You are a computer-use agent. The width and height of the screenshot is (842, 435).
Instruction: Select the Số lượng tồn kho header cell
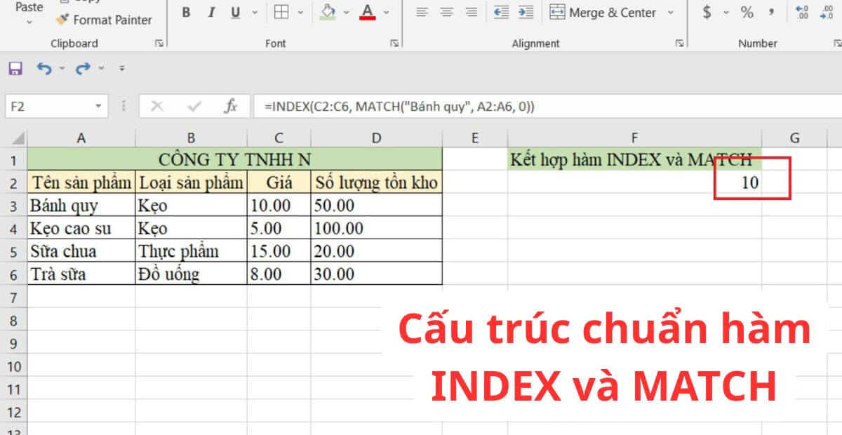pyautogui.click(x=377, y=182)
